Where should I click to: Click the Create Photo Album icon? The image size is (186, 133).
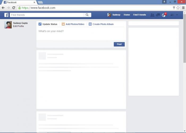(x=90, y=24)
